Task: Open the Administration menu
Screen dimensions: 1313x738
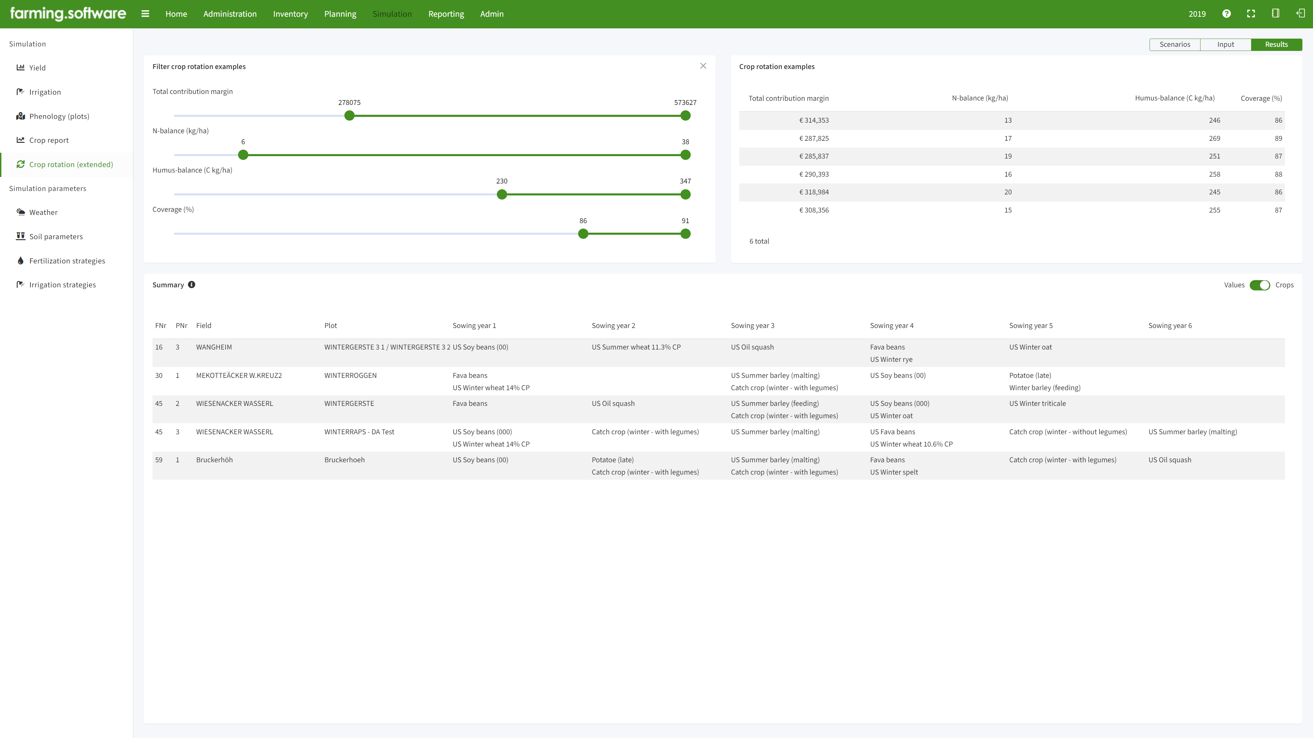Action: pyautogui.click(x=230, y=14)
